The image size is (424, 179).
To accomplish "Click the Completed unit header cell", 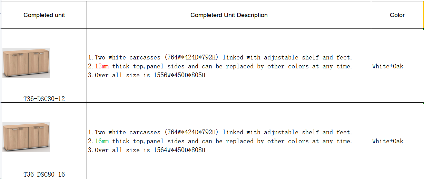I will point(44,15).
